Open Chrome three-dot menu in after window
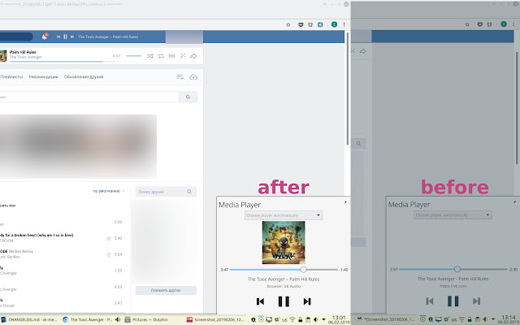This screenshot has width=520, height=325. click(344, 24)
